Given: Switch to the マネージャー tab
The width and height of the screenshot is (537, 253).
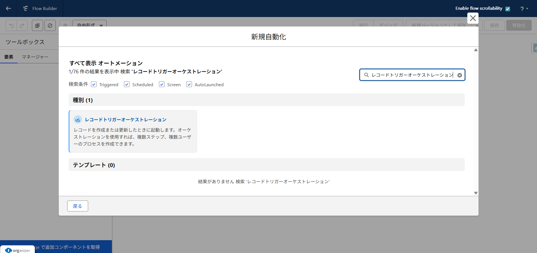Looking at the screenshot, I should pyautogui.click(x=35, y=57).
